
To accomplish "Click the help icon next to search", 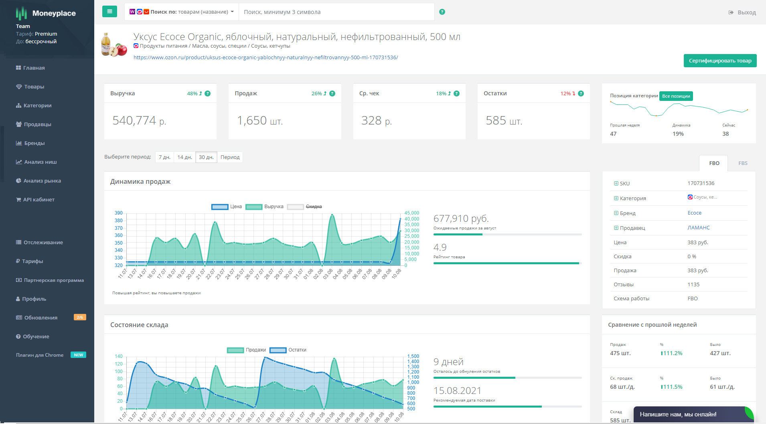I will point(442,12).
